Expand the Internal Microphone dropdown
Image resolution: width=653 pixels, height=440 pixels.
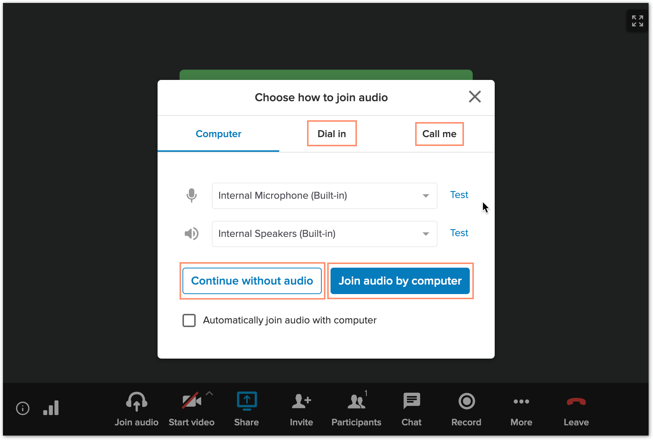324,196
